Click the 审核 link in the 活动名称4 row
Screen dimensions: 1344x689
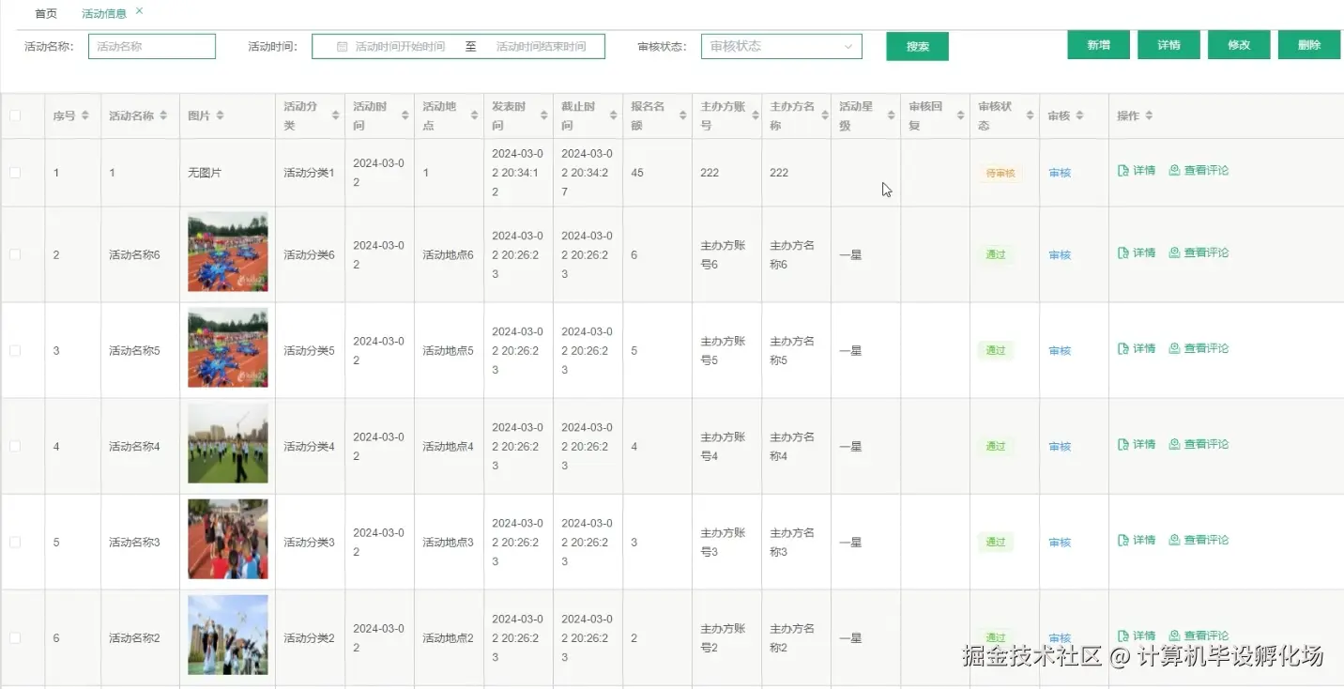(1060, 446)
